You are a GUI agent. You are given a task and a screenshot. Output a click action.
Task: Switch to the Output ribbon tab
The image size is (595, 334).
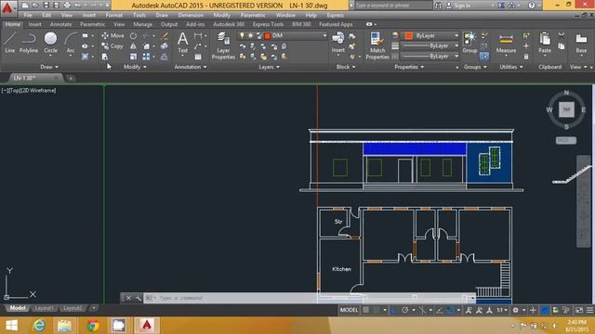(x=169, y=24)
